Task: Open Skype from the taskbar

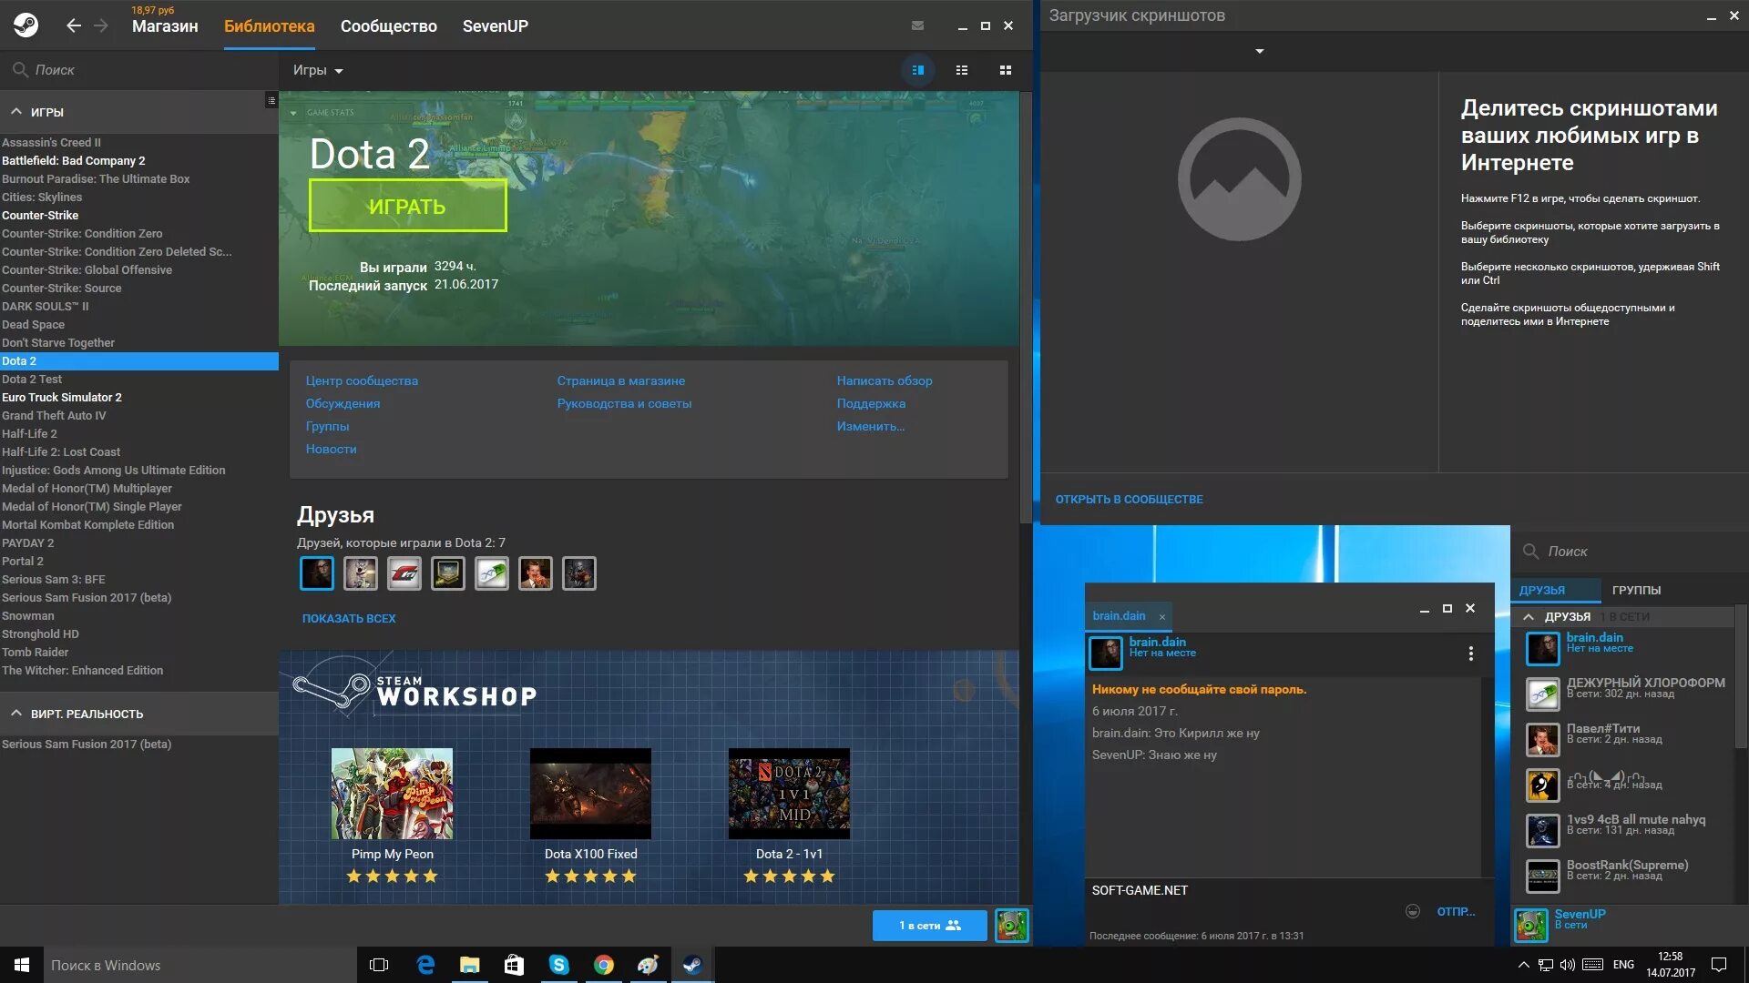Action: click(x=558, y=965)
